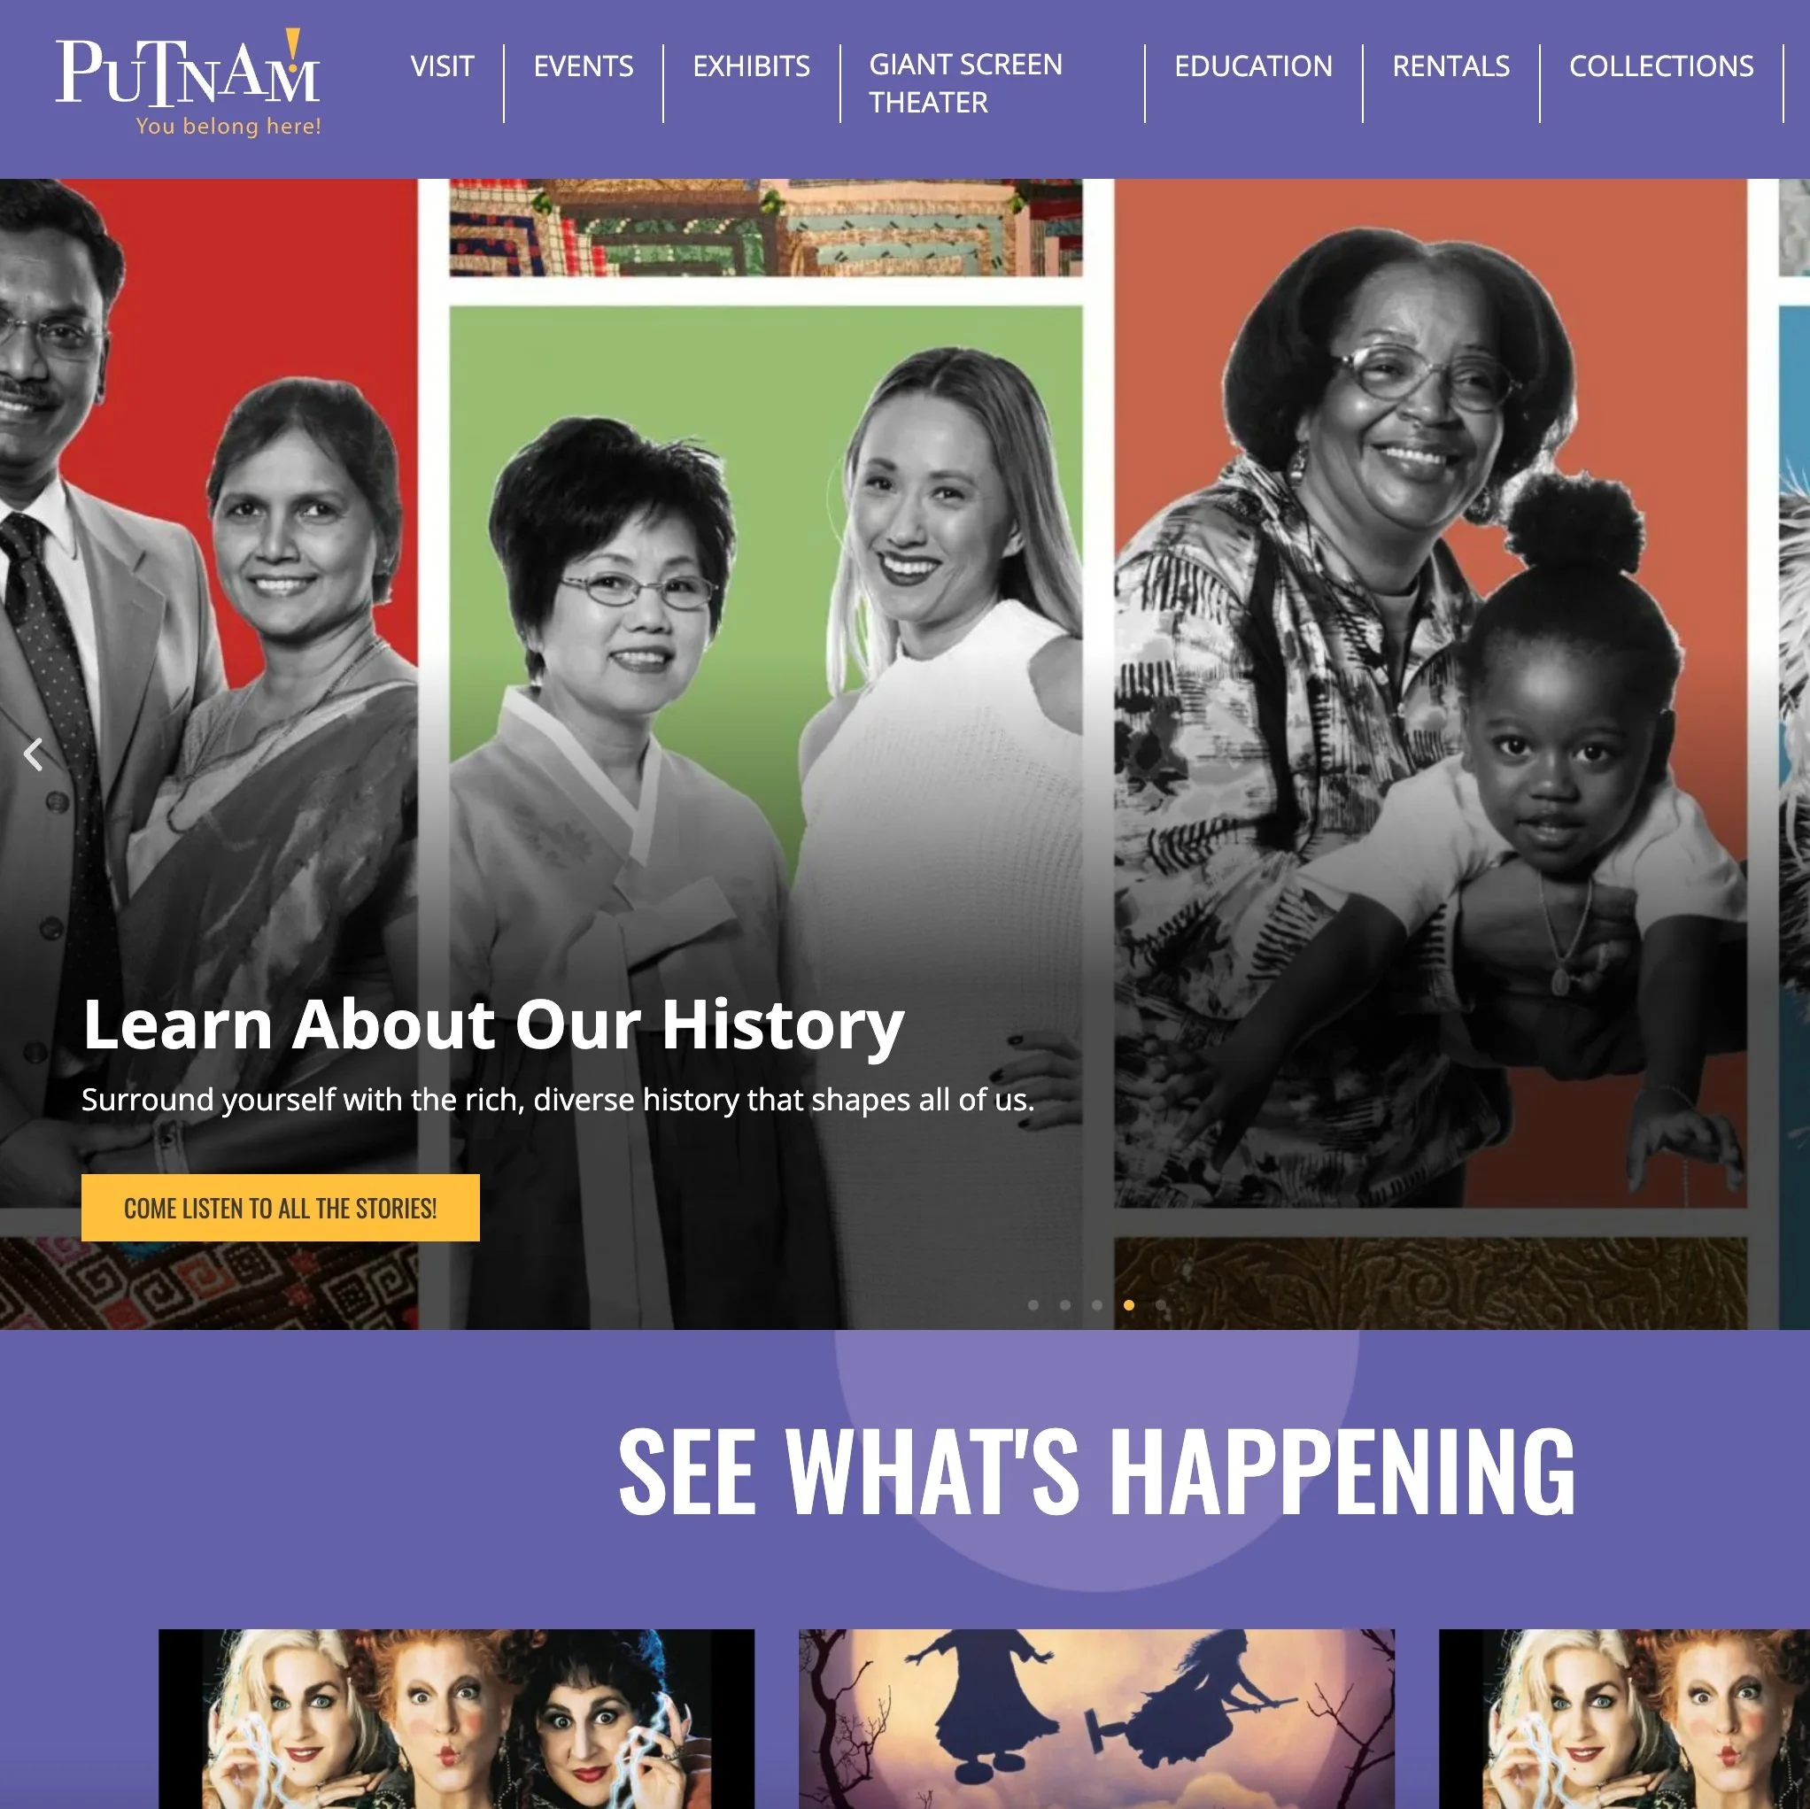Screen dimensions: 1810x1809
Task: Open the Visit menu
Action: pos(442,66)
